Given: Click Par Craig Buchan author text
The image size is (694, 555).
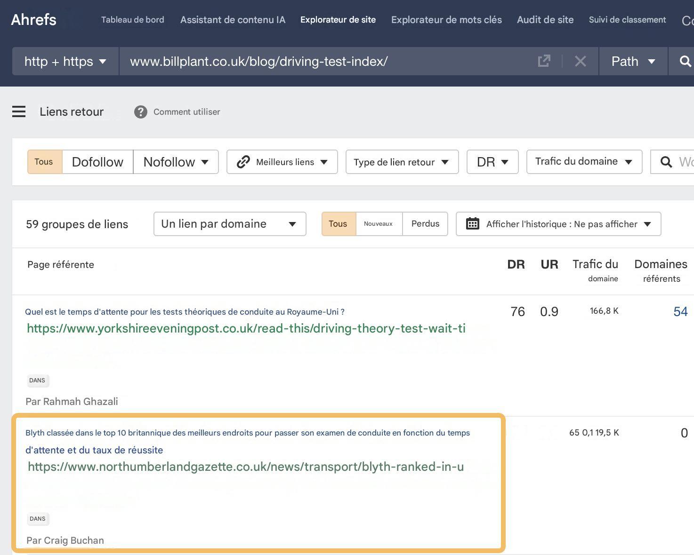Looking at the screenshot, I should [x=65, y=540].
